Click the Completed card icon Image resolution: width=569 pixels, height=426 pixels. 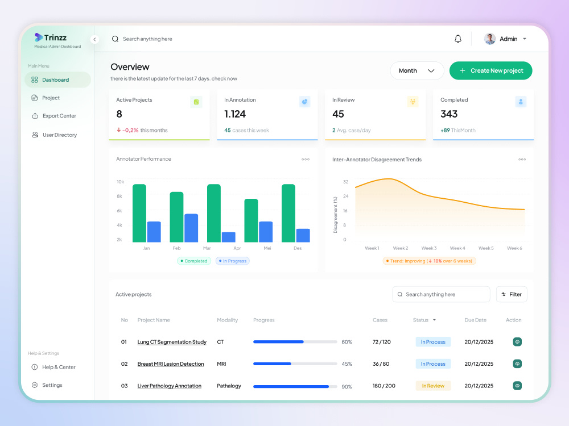pos(521,102)
